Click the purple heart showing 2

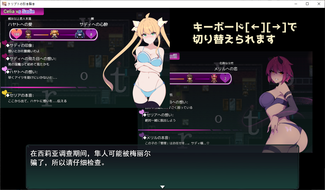coord(225,78)
